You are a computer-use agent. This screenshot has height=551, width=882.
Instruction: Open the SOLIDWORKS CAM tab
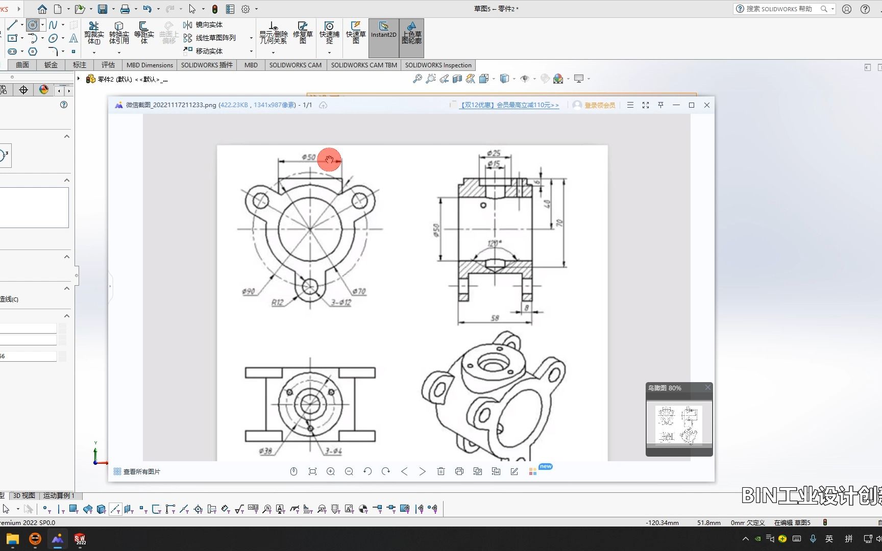(x=296, y=65)
